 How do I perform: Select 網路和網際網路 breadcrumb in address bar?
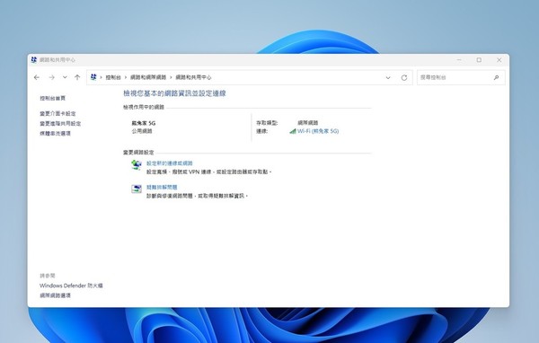[x=148, y=78]
